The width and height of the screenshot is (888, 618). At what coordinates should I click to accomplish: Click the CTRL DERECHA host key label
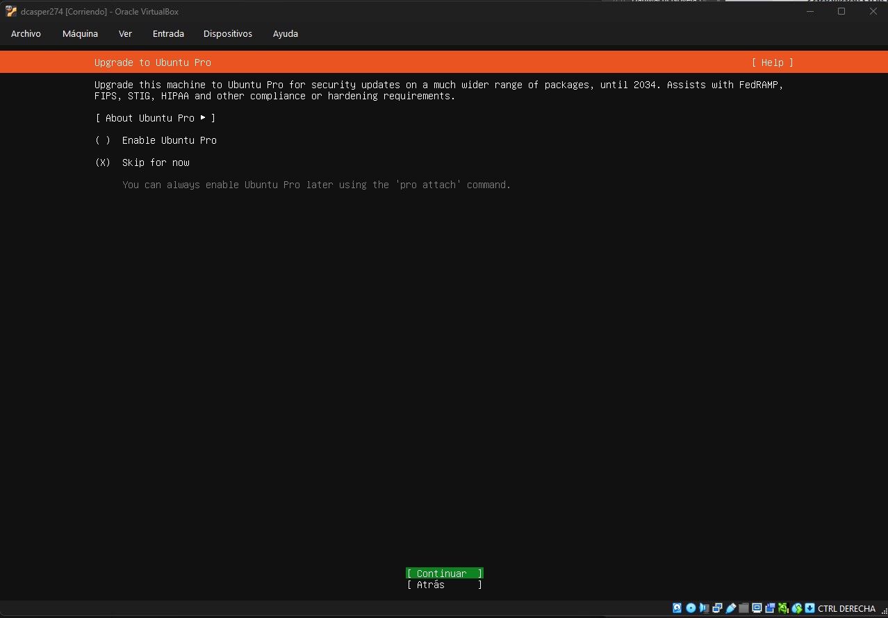point(846,608)
